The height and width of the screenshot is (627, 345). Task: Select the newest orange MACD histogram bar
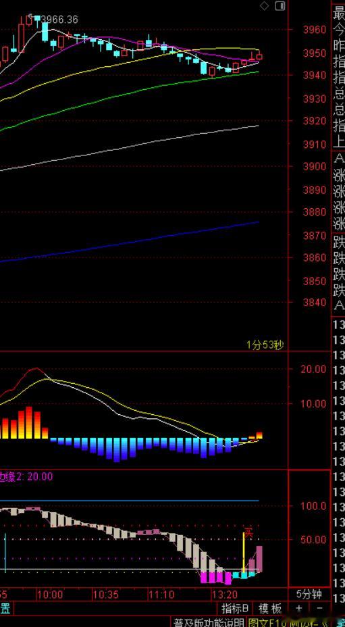coord(259,435)
